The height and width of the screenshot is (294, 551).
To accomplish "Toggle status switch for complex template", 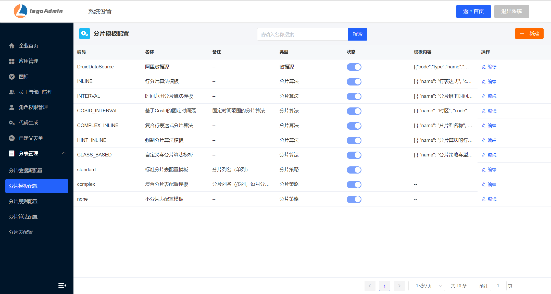I will (x=354, y=185).
